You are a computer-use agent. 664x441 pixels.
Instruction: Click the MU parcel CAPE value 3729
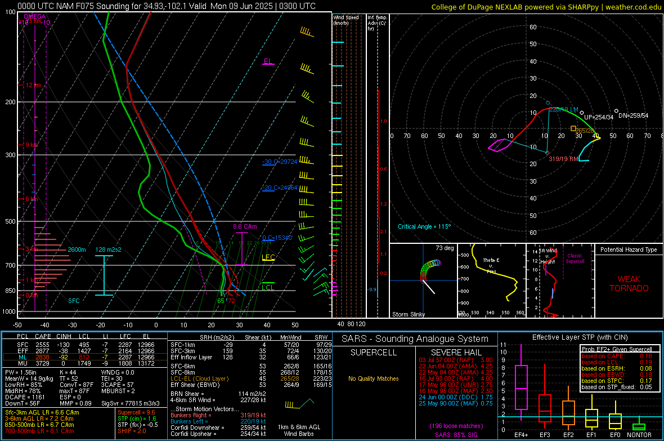pos(42,363)
